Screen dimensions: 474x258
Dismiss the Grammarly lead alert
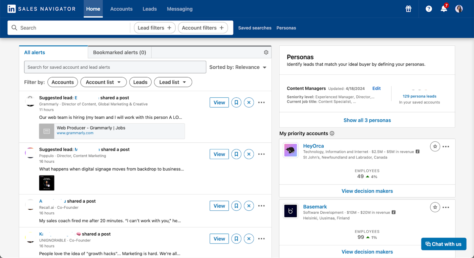point(249,102)
